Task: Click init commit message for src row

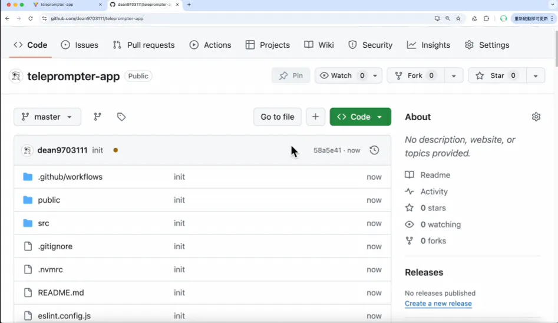Action: [x=179, y=223]
